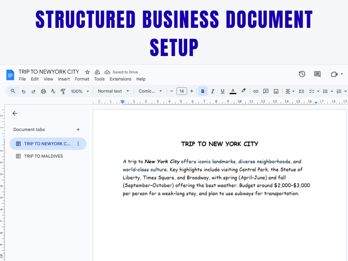Click the Document tabs heading
The height and width of the screenshot is (261, 348).
click(x=29, y=129)
